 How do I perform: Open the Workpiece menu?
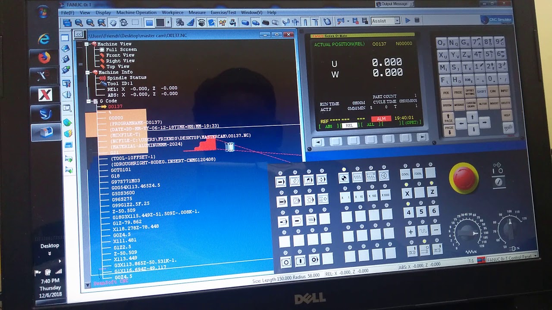coord(172,12)
